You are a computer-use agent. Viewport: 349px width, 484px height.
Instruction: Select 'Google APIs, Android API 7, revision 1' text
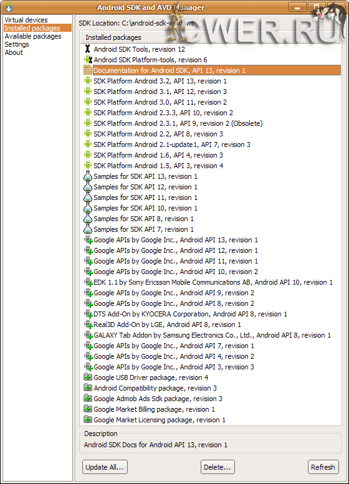coord(174,346)
